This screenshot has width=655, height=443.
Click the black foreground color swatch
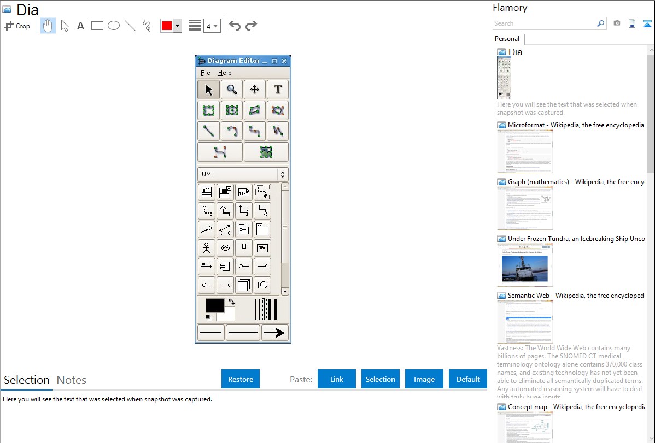(215, 305)
